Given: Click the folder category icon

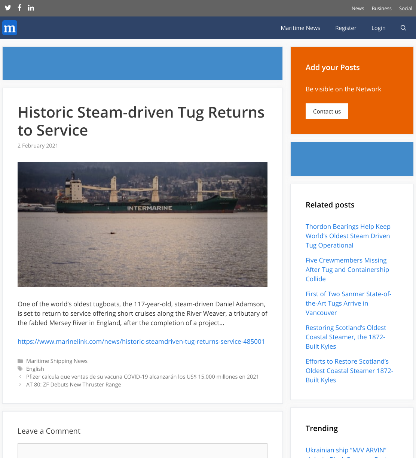Looking at the screenshot, I should [20, 361].
